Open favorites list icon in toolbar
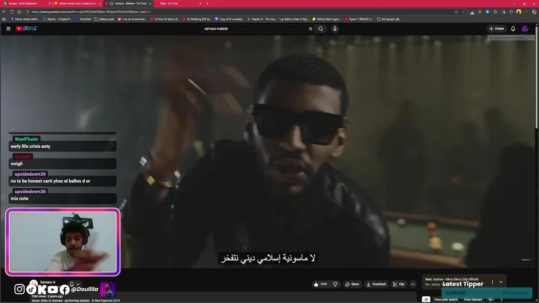The image size is (539, 303). 511,12
